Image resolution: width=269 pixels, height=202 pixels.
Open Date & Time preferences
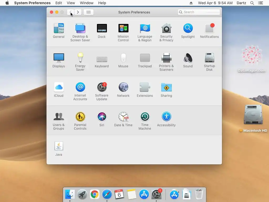(x=123, y=119)
